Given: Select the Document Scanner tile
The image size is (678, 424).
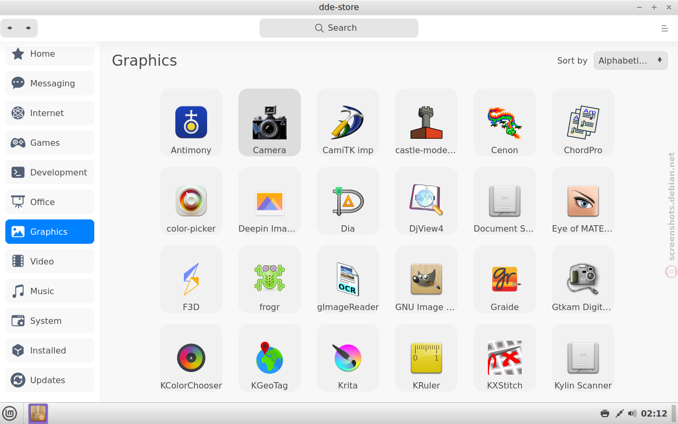Looking at the screenshot, I should pos(505,201).
